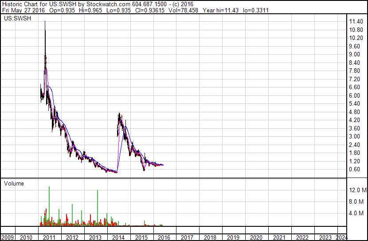Viewport: 368px width, 241px height.
Task: Select the 2023 year marker
Action: [325, 237]
